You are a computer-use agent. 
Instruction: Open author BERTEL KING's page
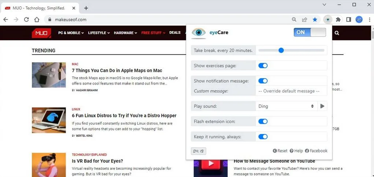click(x=84, y=136)
